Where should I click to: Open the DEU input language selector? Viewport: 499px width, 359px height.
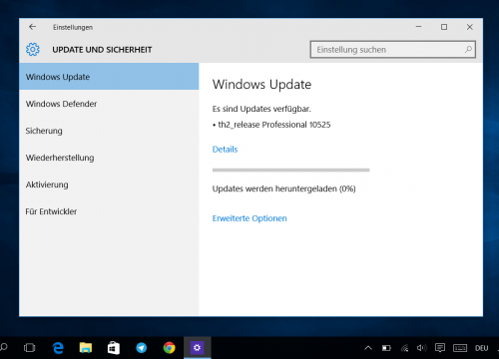(481, 348)
